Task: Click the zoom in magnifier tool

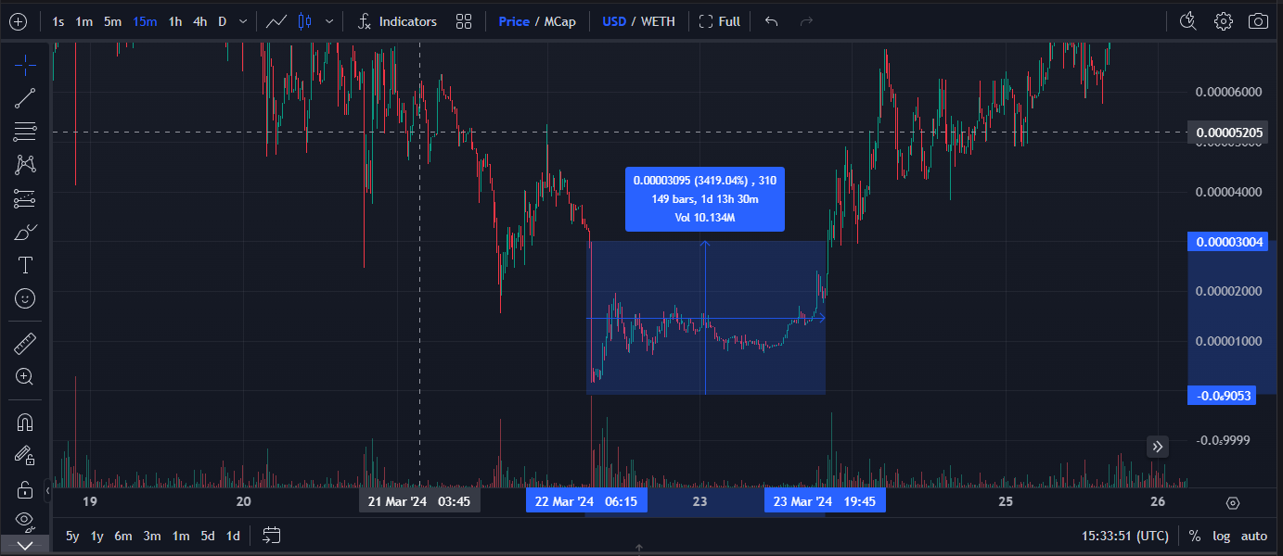Action: coord(25,377)
